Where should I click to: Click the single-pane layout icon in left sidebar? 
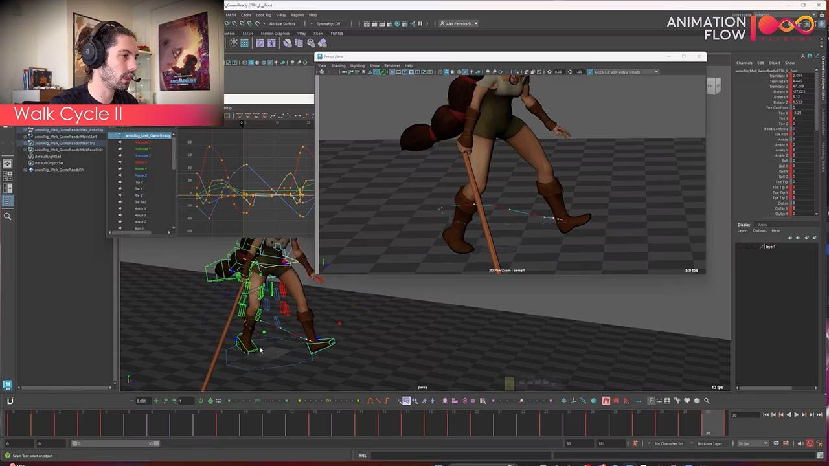pyautogui.click(x=8, y=164)
